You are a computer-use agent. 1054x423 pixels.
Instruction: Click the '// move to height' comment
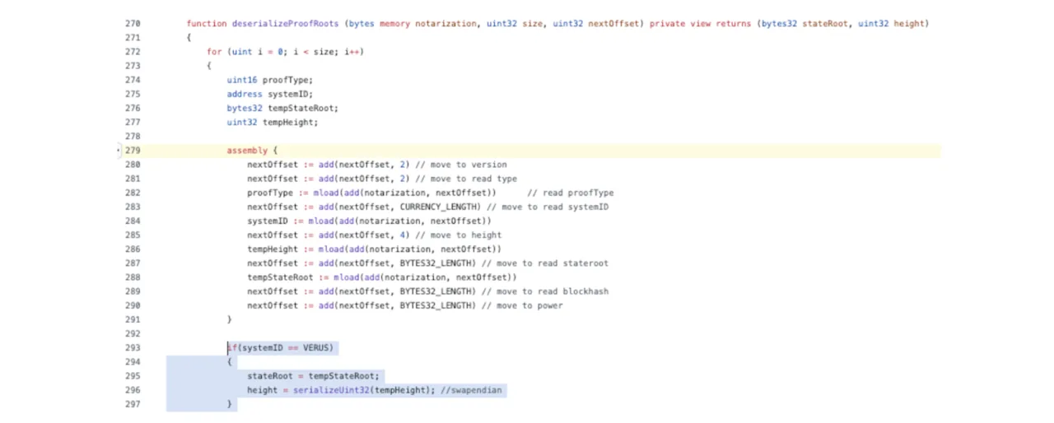(459, 235)
